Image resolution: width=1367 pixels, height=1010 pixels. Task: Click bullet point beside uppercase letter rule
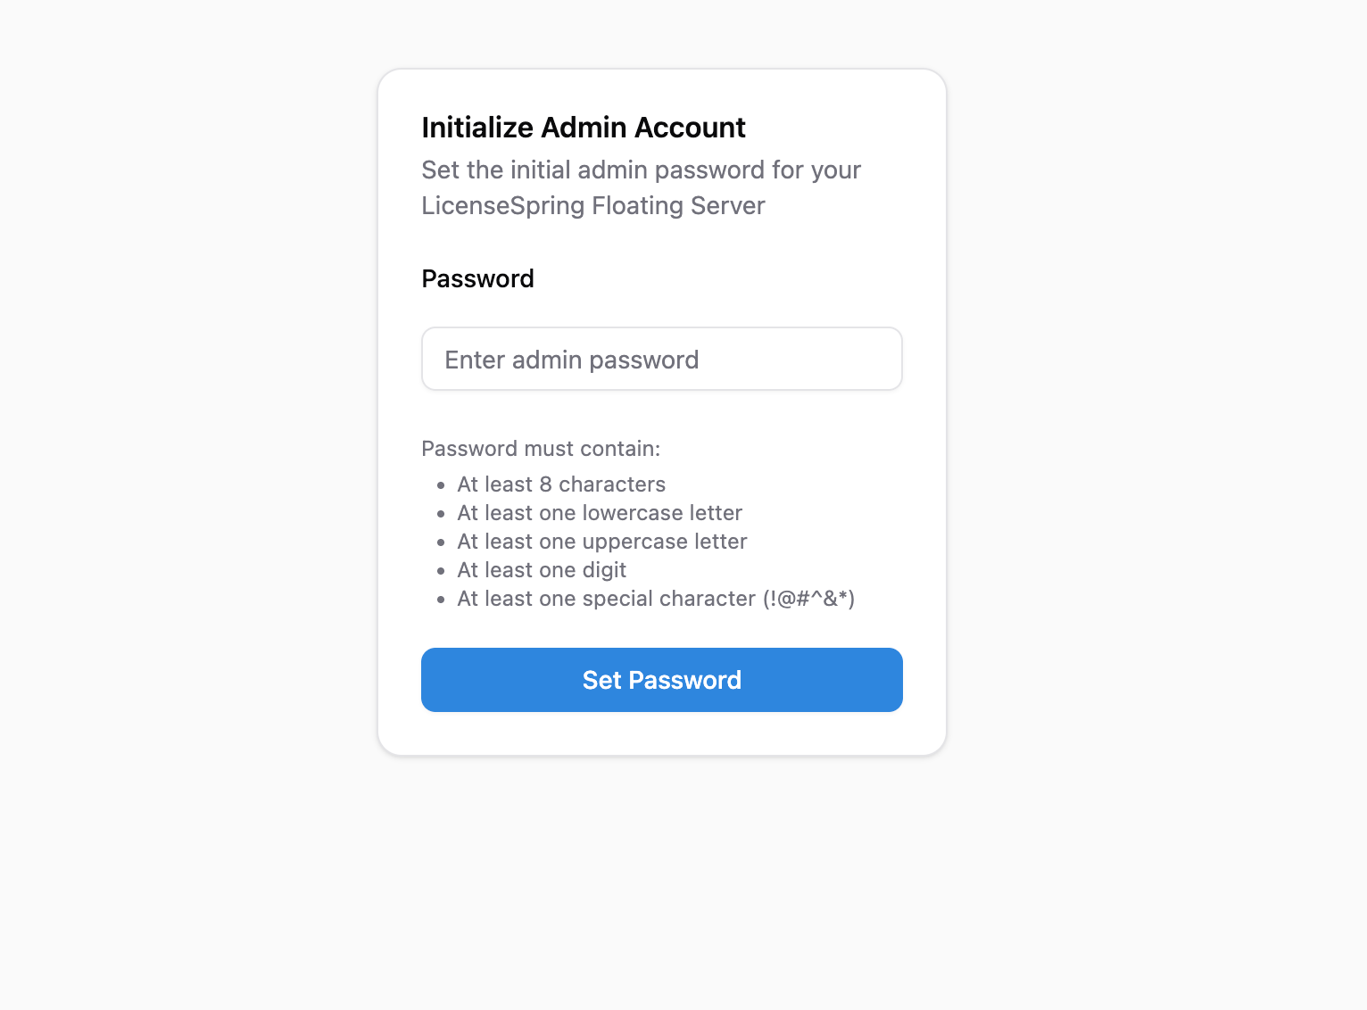click(x=441, y=542)
